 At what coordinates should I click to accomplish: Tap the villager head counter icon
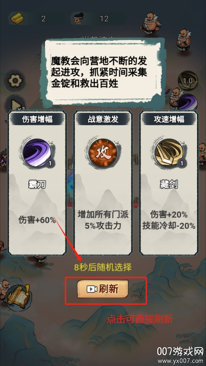point(78,19)
